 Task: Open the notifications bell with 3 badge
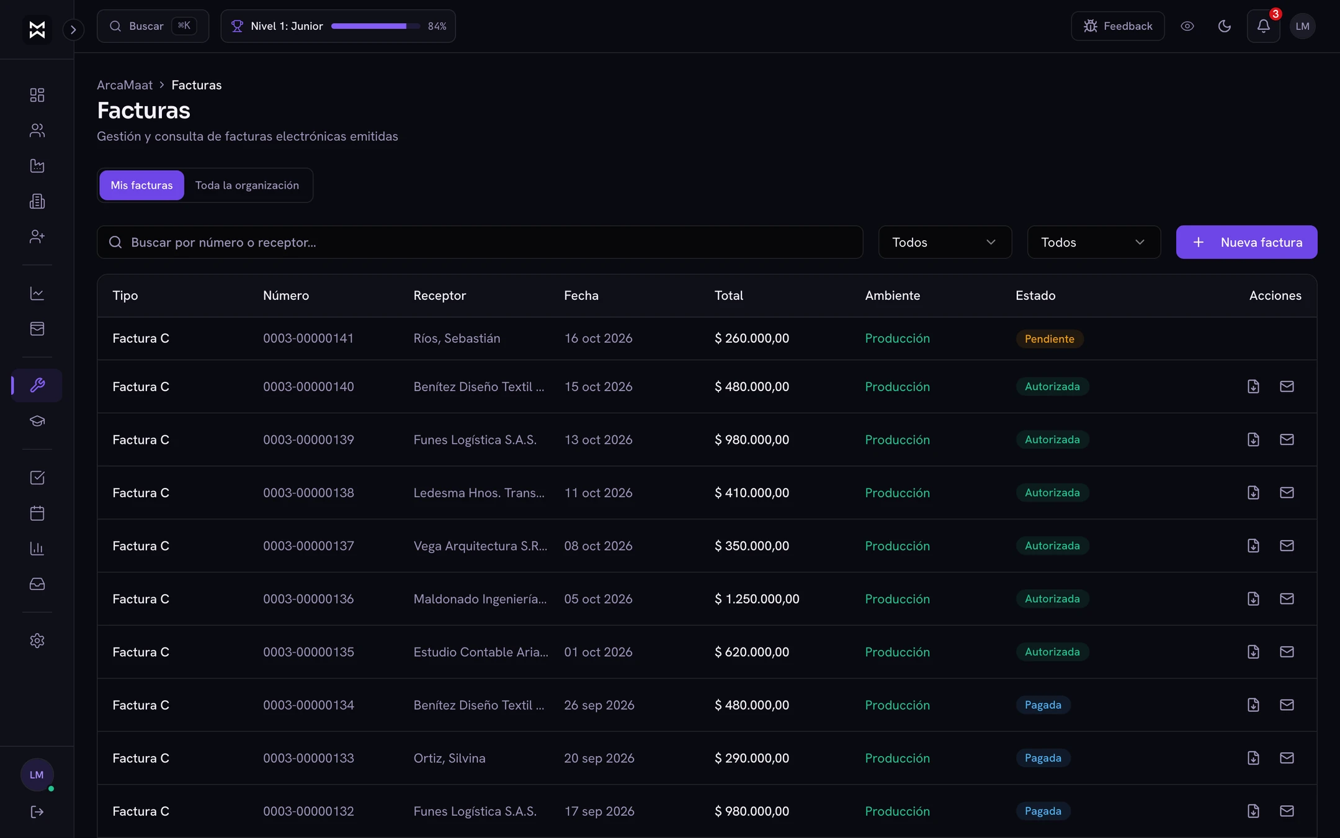pos(1264,26)
